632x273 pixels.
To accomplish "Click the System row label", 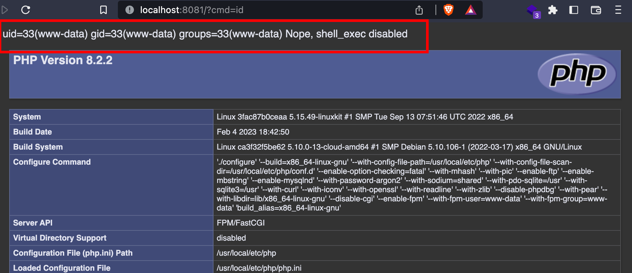I will (x=27, y=117).
